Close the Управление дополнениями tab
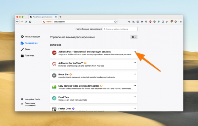The image size is (198, 126). tap(56, 17)
